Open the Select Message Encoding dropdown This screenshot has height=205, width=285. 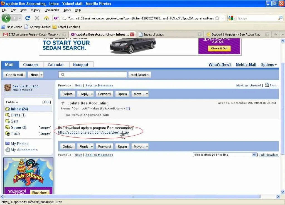pos(225,154)
